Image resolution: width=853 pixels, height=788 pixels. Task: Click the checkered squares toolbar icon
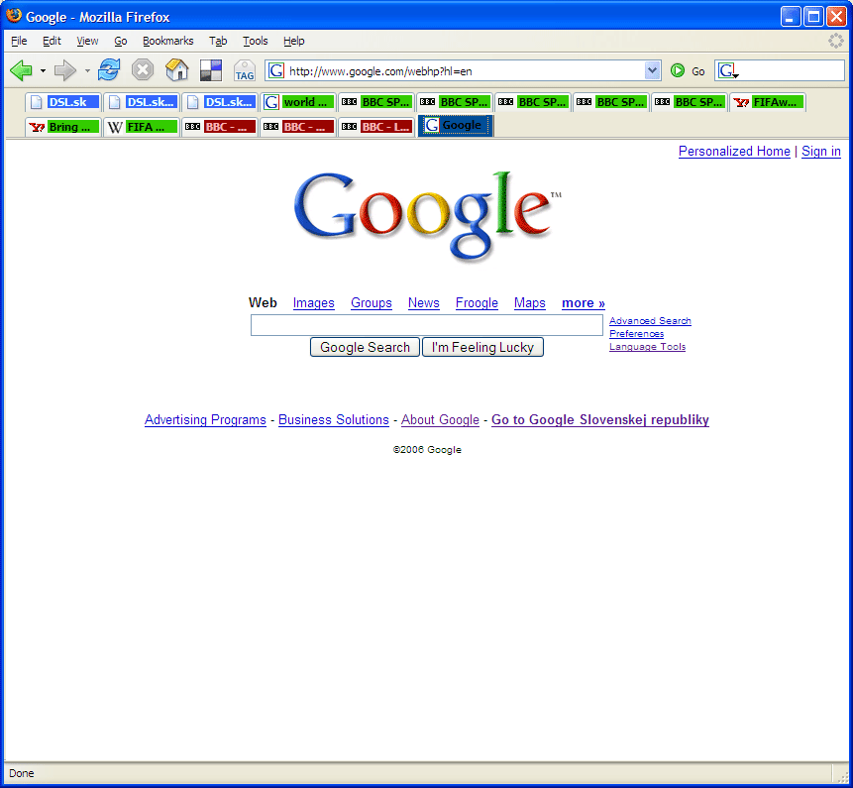coord(211,70)
